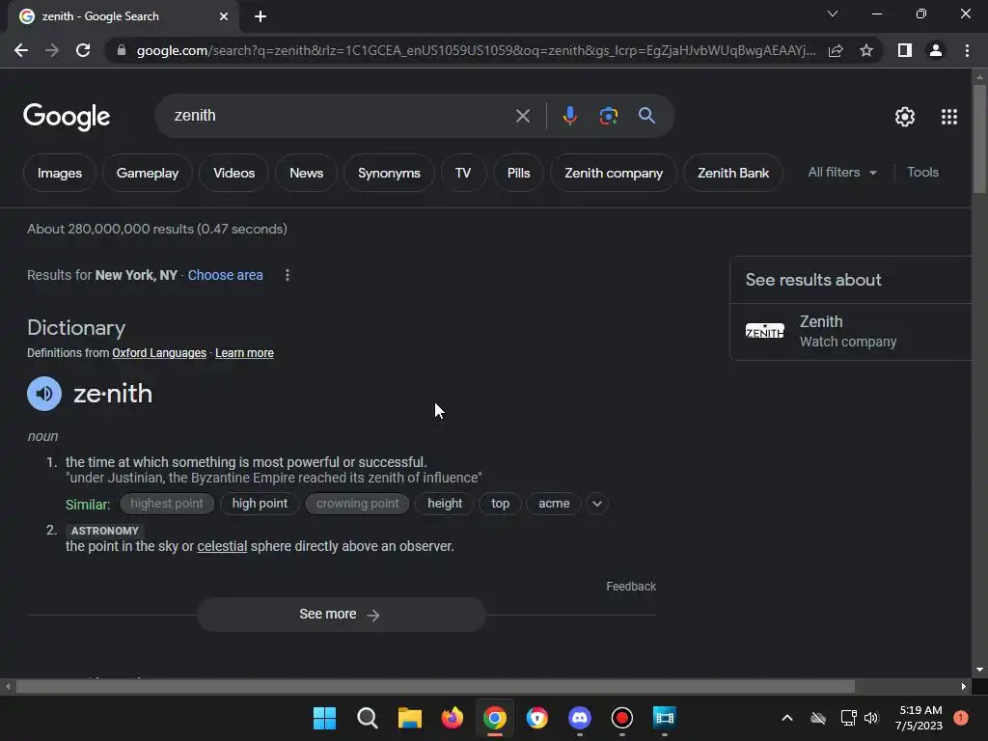The width and height of the screenshot is (988, 741).
Task: Select the 'crowning point' synonym chip
Action: (357, 504)
